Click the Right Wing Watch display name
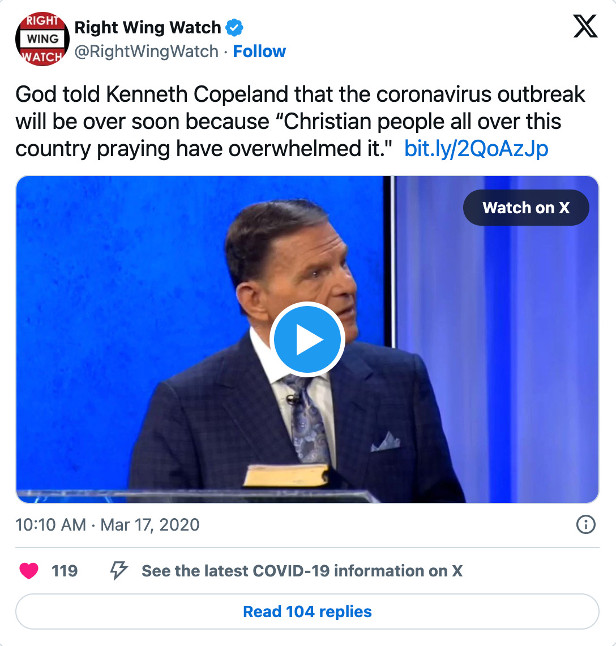This screenshot has width=616, height=646. (148, 28)
